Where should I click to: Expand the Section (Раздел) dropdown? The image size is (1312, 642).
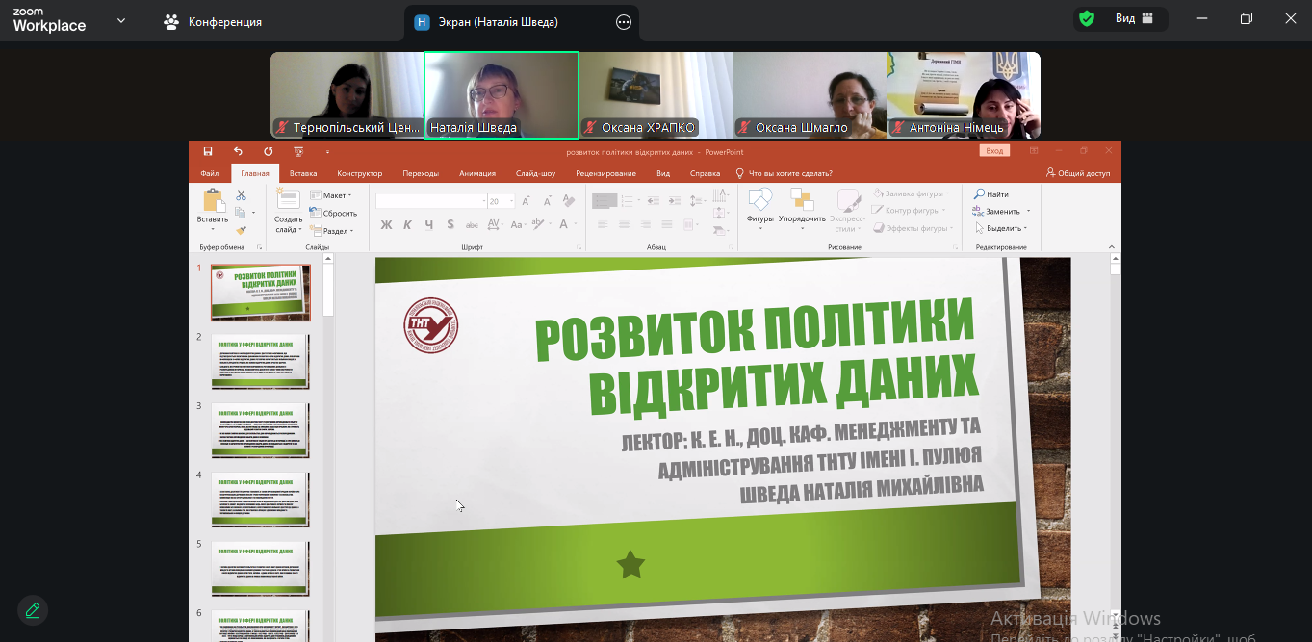click(x=333, y=231)
